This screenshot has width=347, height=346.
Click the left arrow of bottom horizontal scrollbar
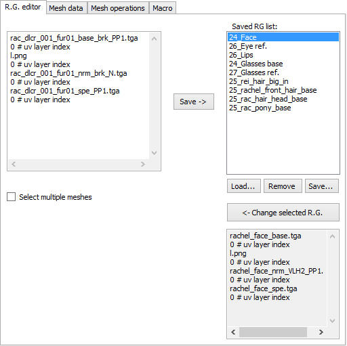(x=234, y=332)
